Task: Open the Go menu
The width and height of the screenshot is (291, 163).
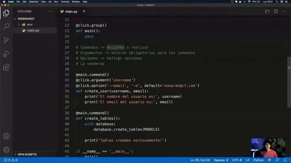Action: (50, 2)
